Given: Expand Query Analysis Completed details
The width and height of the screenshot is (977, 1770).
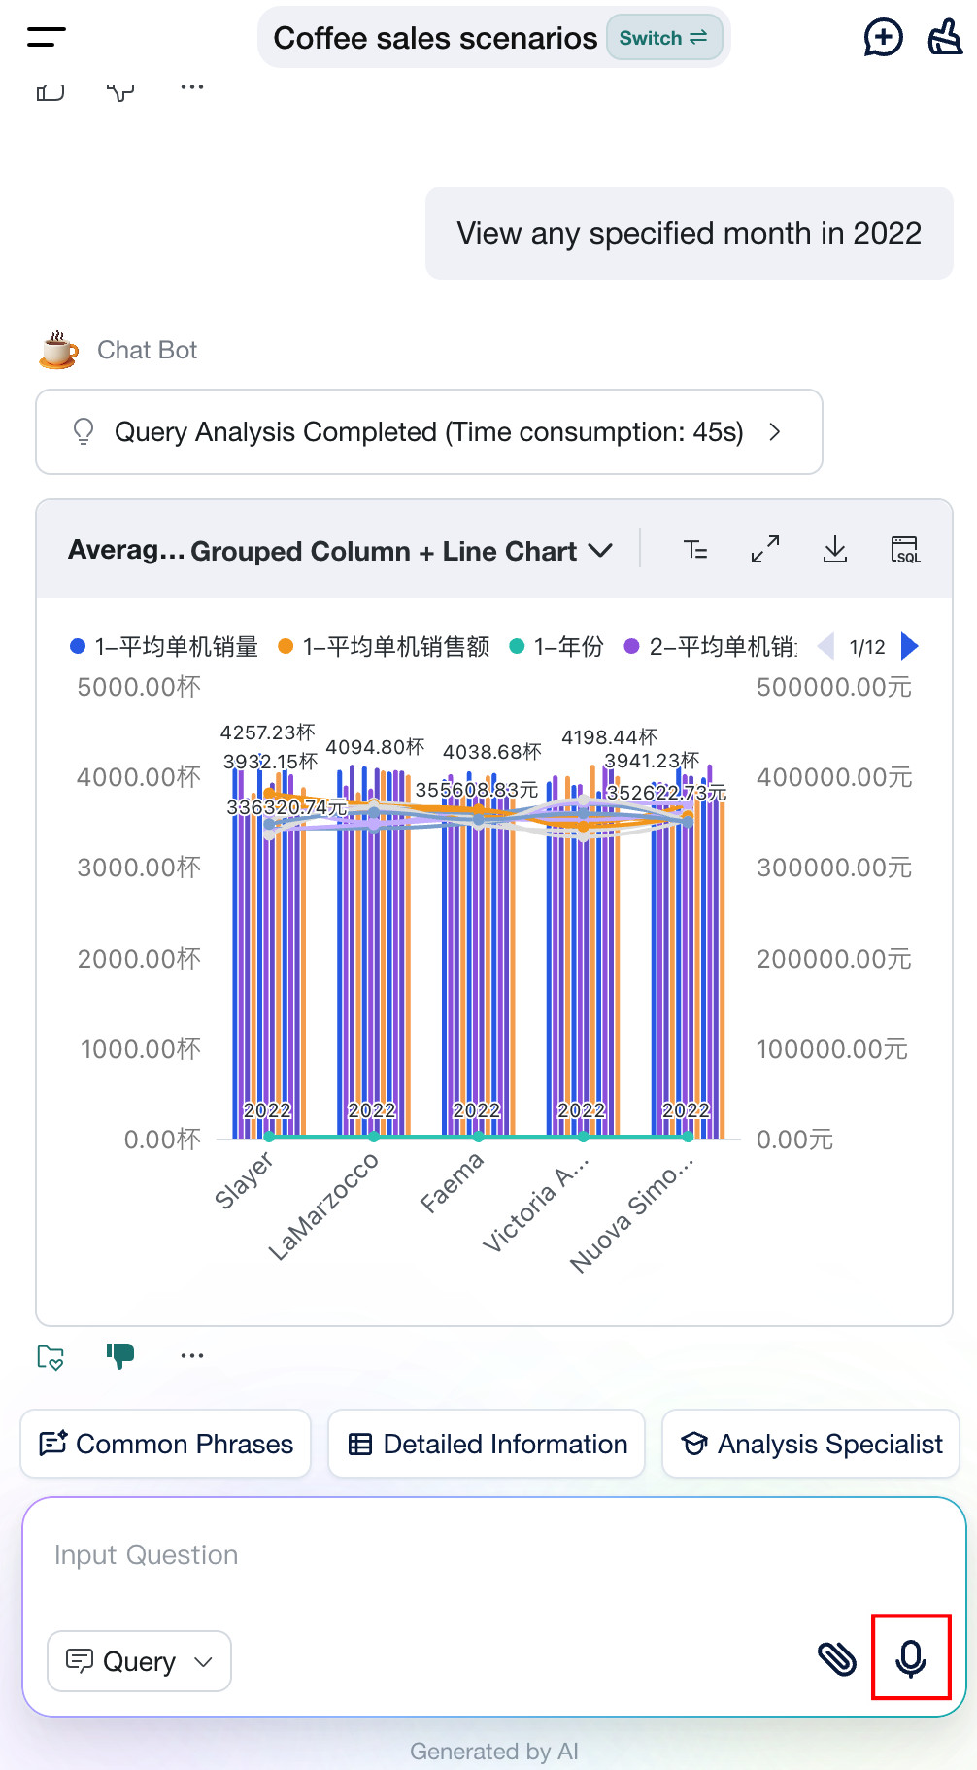Looking at the screenshot, I should [x=429, y=432].
